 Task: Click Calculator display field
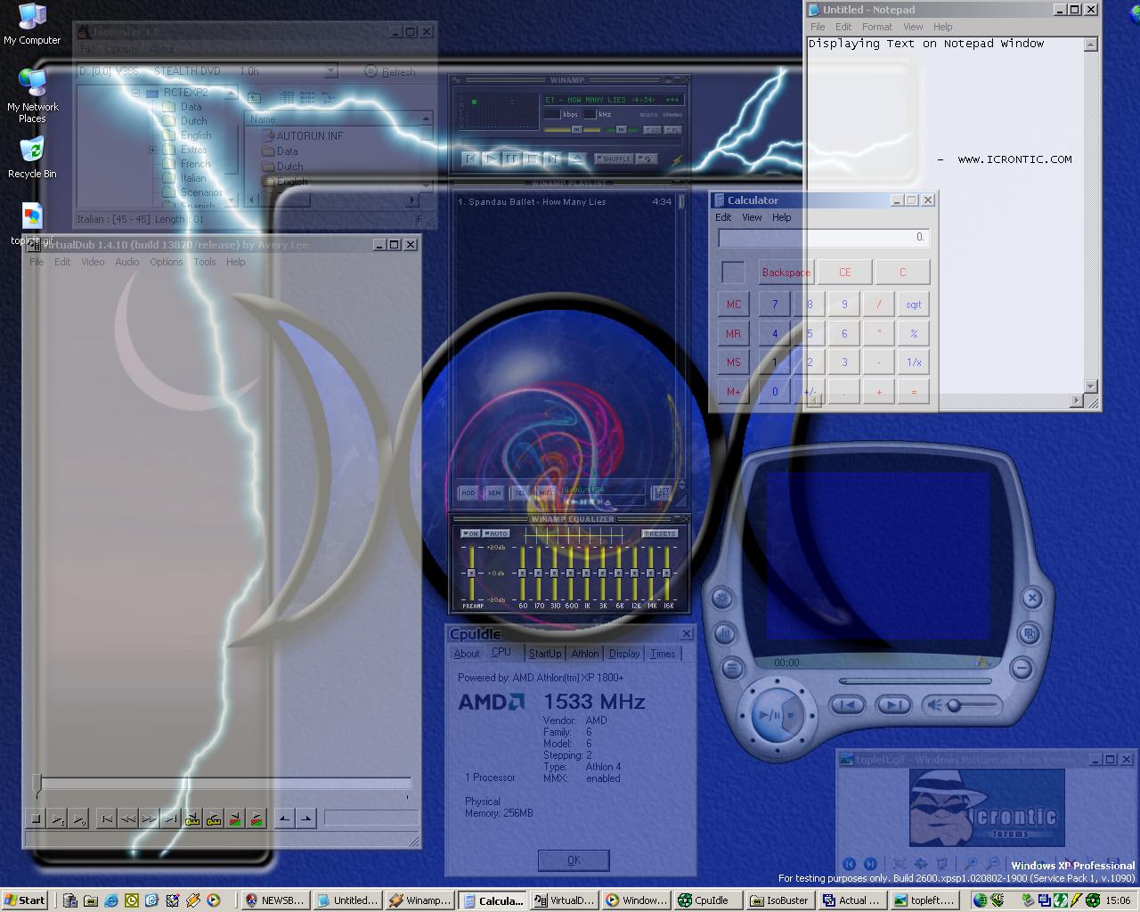(x=824, y=237)
